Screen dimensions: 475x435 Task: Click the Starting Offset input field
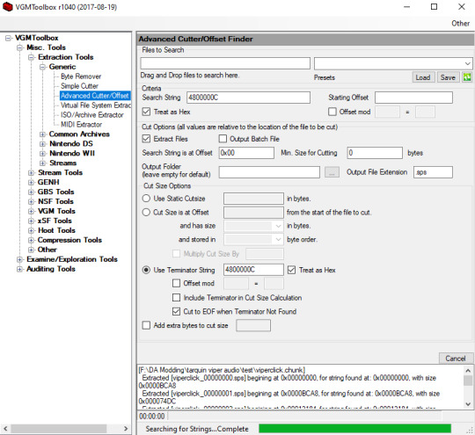tap(413, 98)
